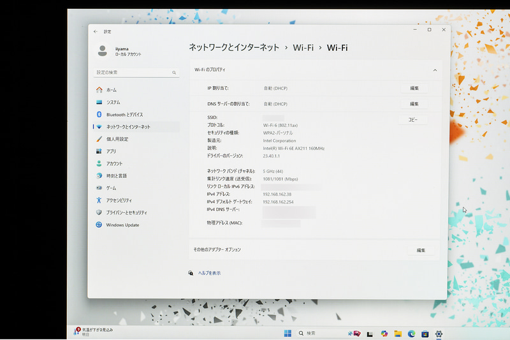Click the Intel(R) Wi-Fi 6E AX211 description
Screen dimensions: 510x340
pyautogui.click(x=294, y=149)
